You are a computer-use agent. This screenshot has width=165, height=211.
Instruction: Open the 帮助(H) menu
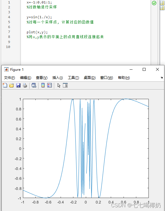(x=124, y=78)
